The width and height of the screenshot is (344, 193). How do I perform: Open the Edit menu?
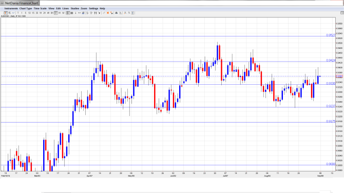point(59,9)
